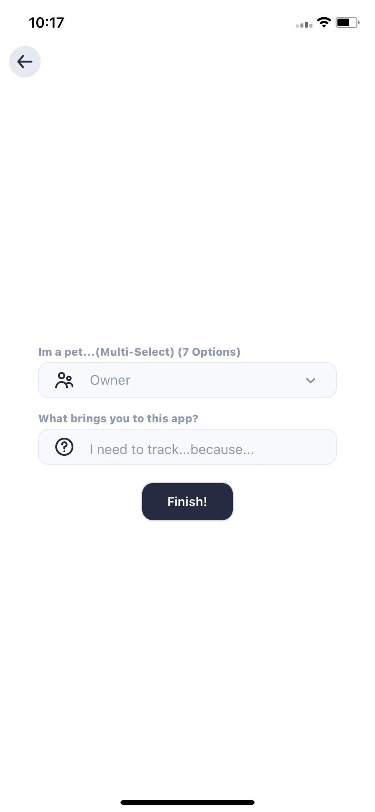
Task: Click into the reason-for-tracking text input
Action: point(187,447)
